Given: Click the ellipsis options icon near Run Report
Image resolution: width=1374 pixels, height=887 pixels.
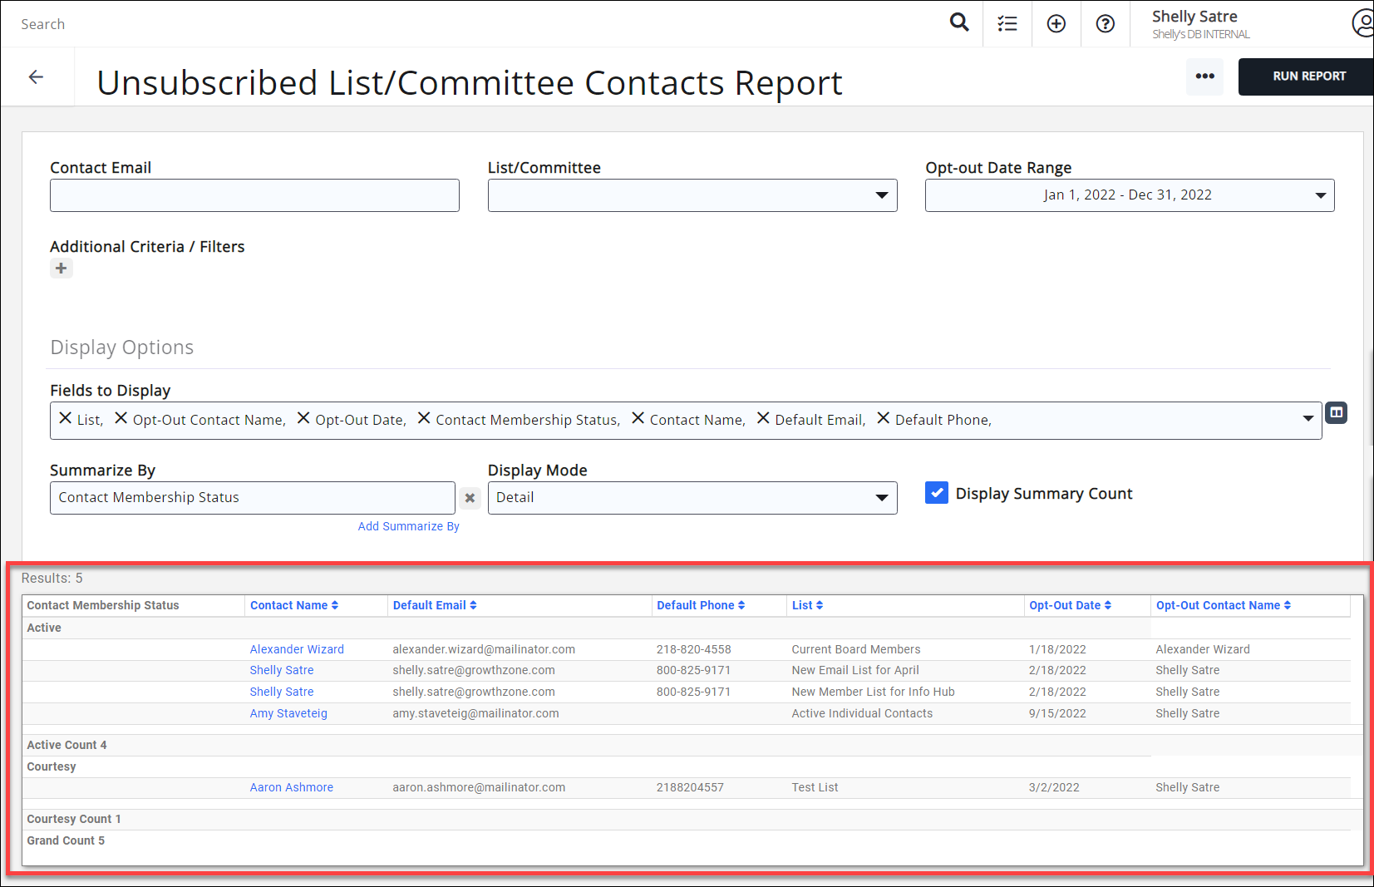Looking at the screenshot, I should tap(1204, 76).
